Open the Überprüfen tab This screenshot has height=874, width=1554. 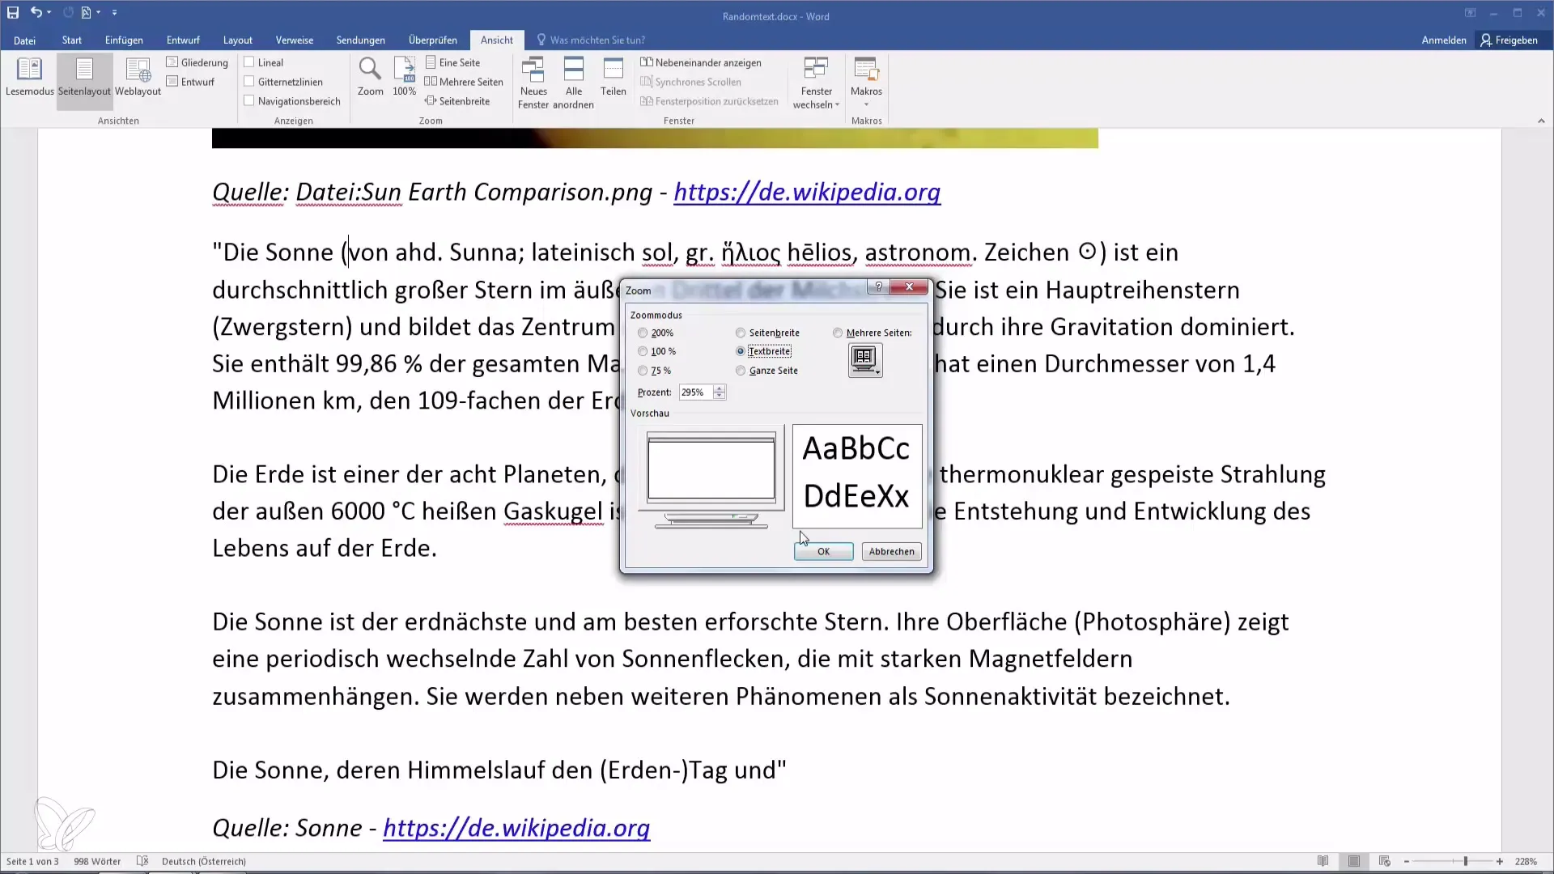click(x=432, y=40)
